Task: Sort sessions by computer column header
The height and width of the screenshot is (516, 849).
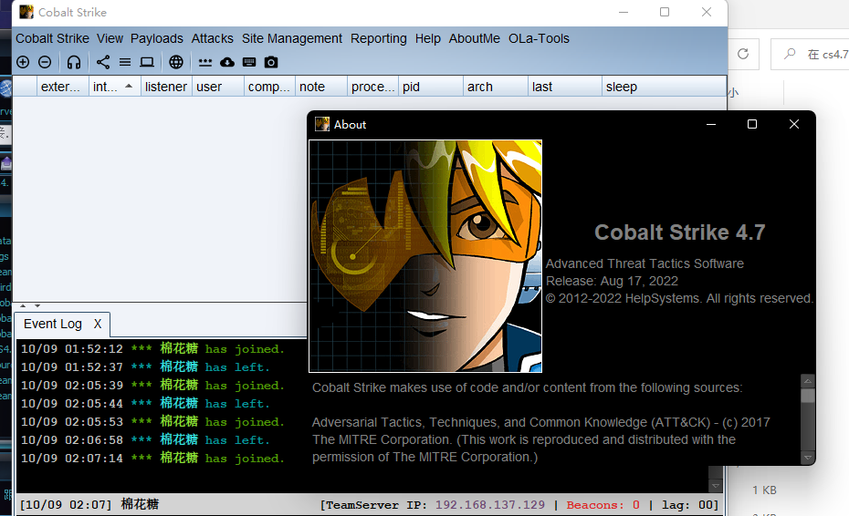Action: (x=269, y=87)
